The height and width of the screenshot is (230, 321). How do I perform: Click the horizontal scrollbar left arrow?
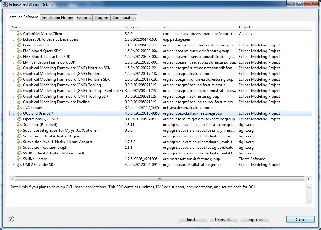(x=12, y=179)
